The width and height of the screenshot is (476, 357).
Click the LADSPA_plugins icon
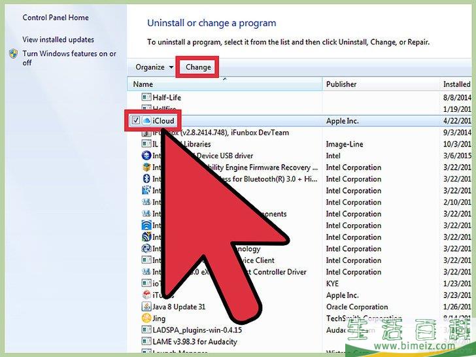(x=146, y=330)
